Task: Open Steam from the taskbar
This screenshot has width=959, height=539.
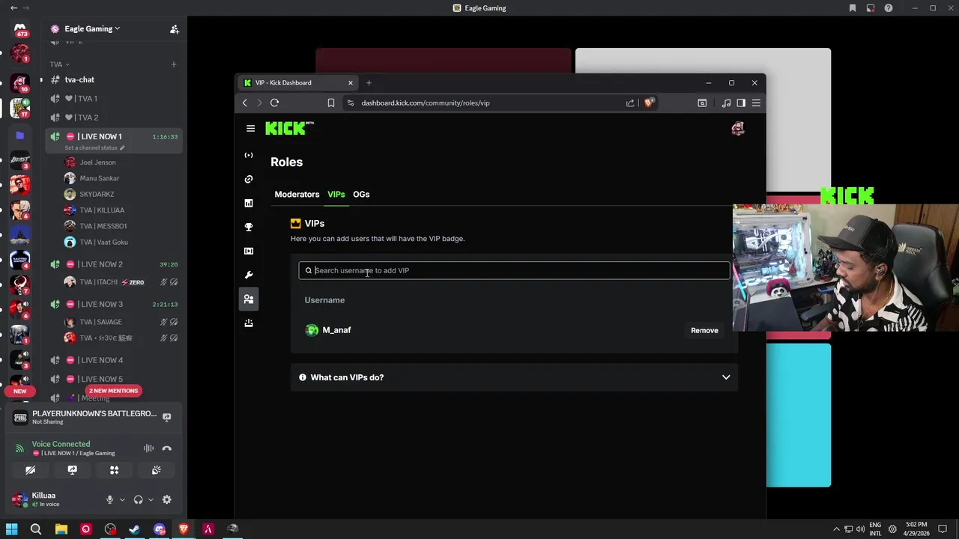Action: [135, 529]
